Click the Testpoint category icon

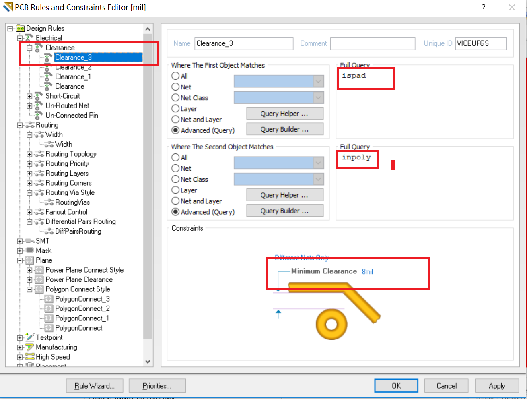(x=29, y=337)
